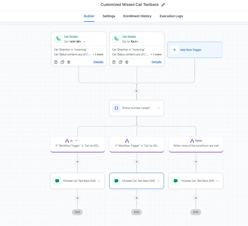This screenshot has width=248, height=226.
Task: Click the workflow title Customized Missed Call Textback
Action: 130,5
